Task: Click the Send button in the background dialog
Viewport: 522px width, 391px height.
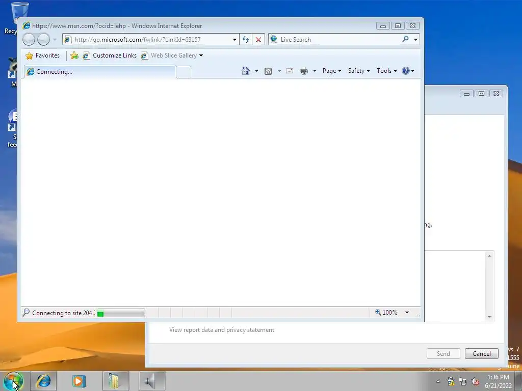Action: tap(443, 354)
